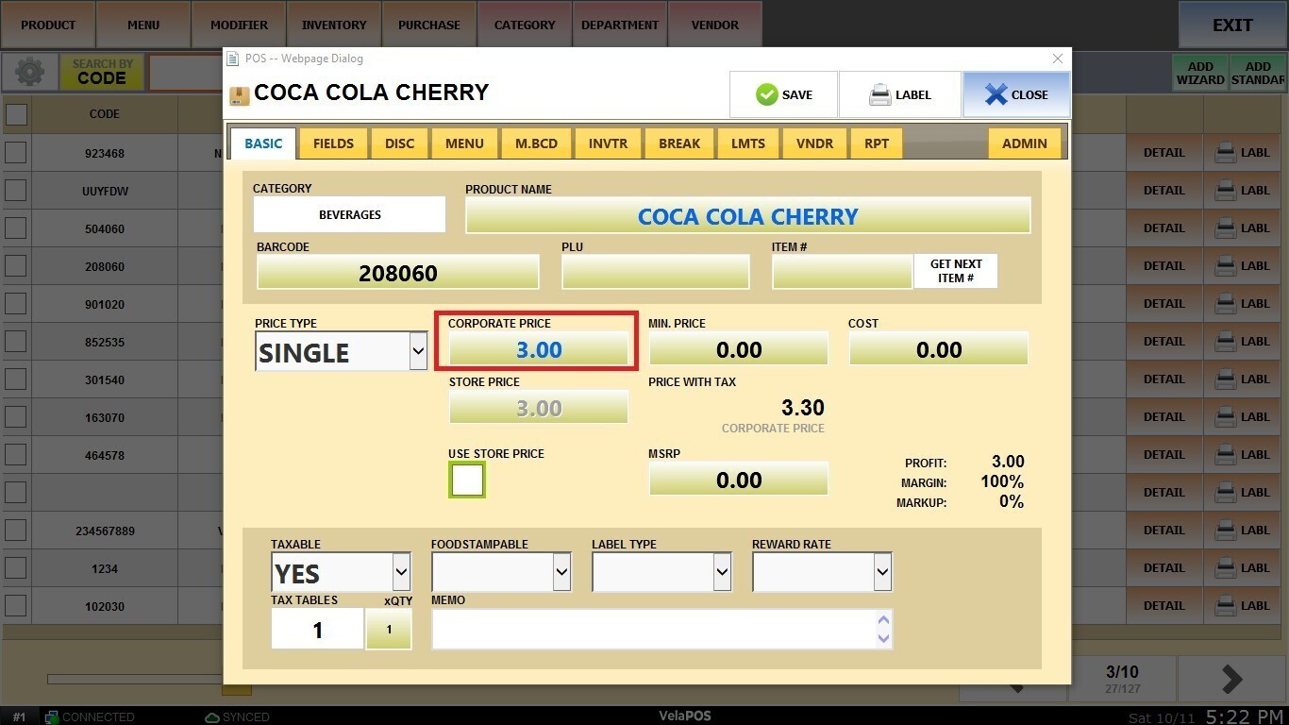This screenshot has height=725, width=1289.
Task: Check the box for row UUYFDW
Action: tap(16, 190)
